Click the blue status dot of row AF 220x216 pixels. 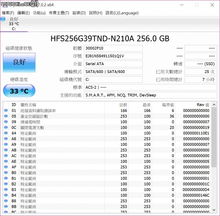(6, 167)
